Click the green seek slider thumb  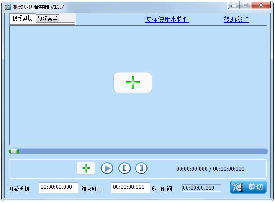pyautogui.click(x=14, y=152)
